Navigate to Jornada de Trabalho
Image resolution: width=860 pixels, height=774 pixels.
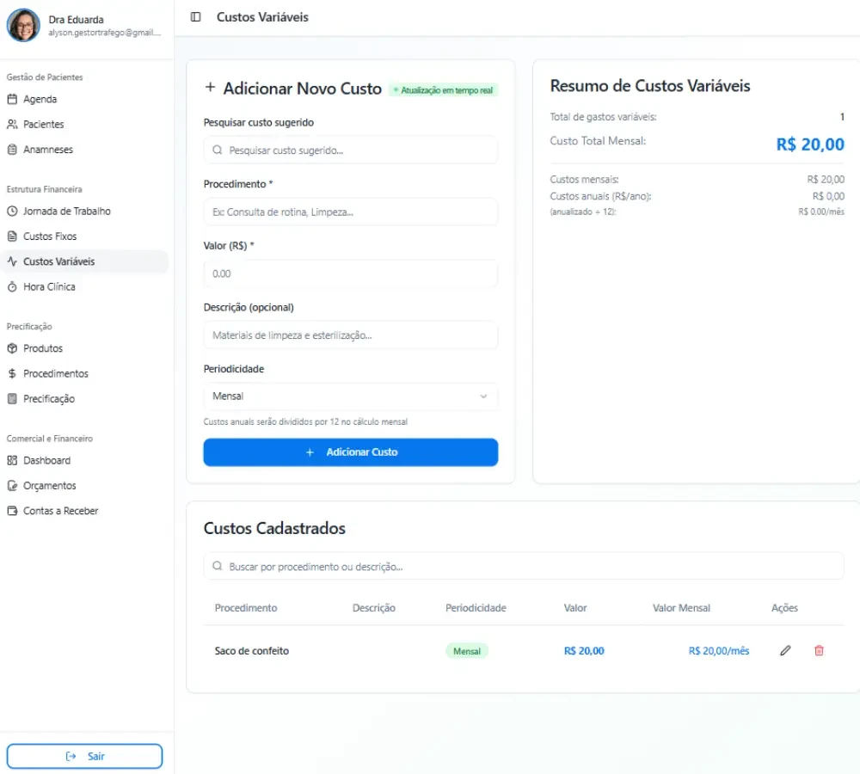[85, 212]
